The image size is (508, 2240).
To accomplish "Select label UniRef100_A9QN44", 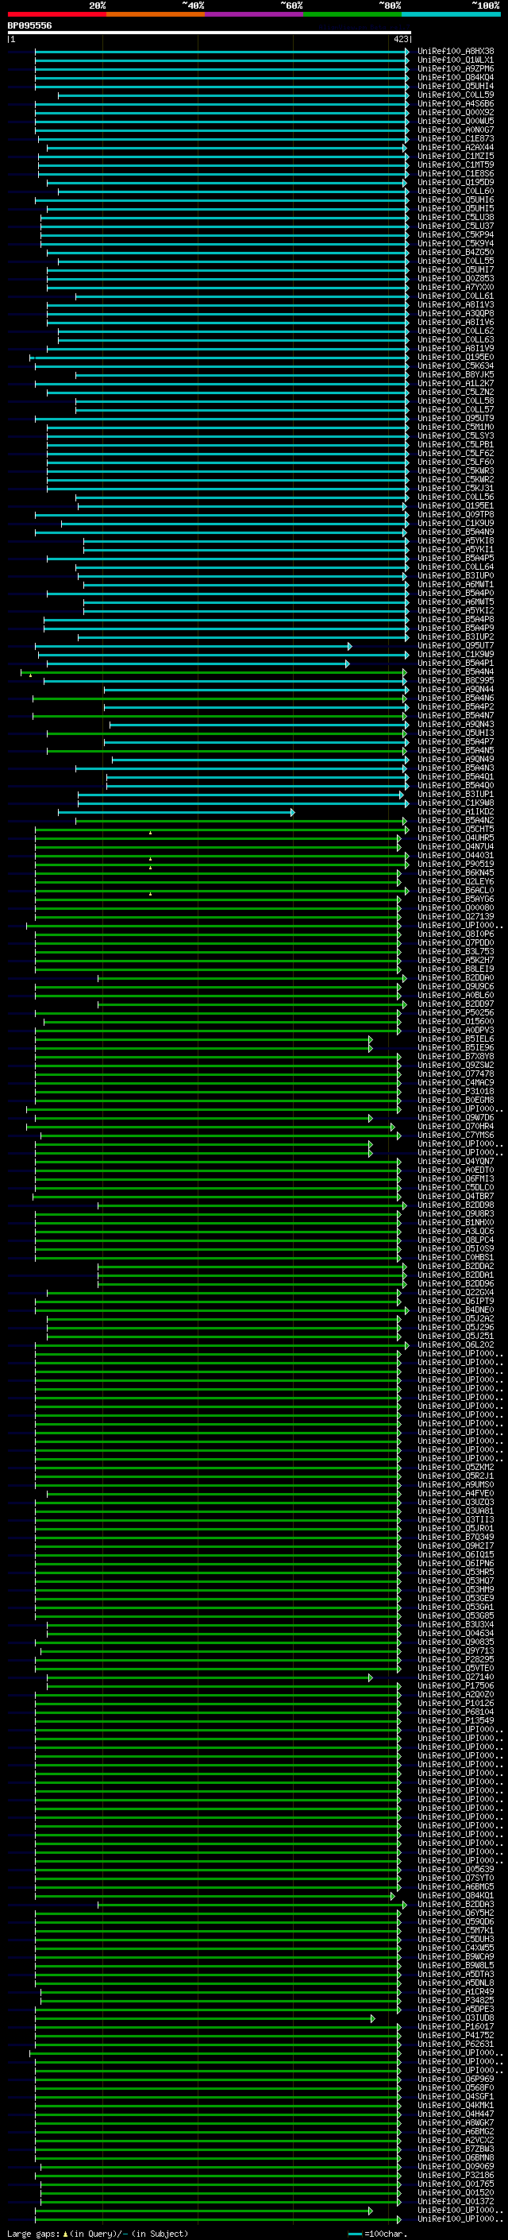I will [x=455, y=690].
